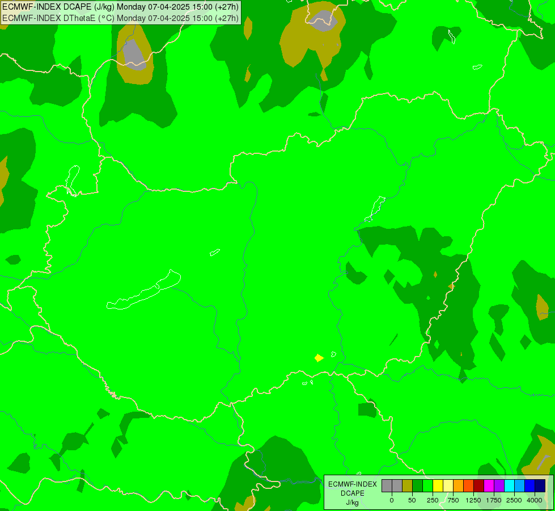Image resolution: width=555 pixels, height=511 pixels.
Task: Click the small yellow DCAPE patch on the map
Action: pyautogui.click(x=319, y=358)
